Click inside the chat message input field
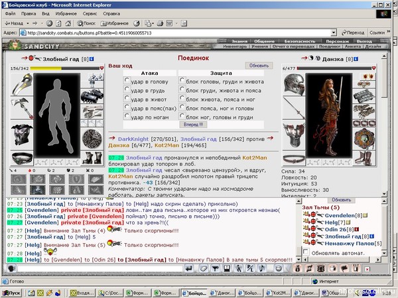 point(100,268)
